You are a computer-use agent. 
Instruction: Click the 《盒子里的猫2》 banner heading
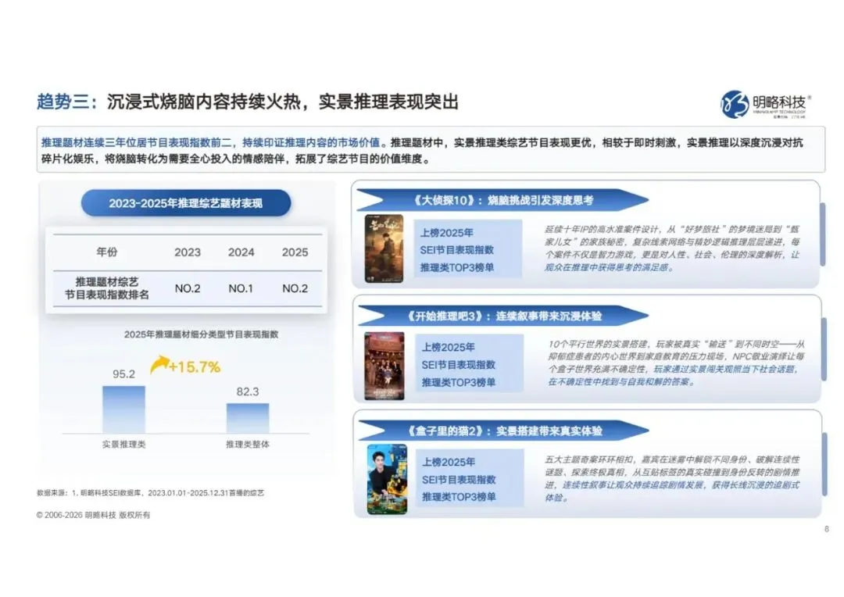tap(502, 431)
